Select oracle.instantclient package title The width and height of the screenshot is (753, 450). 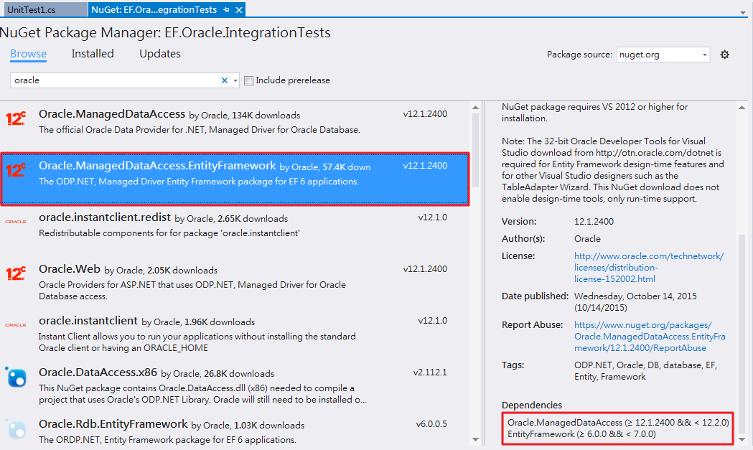88,321
